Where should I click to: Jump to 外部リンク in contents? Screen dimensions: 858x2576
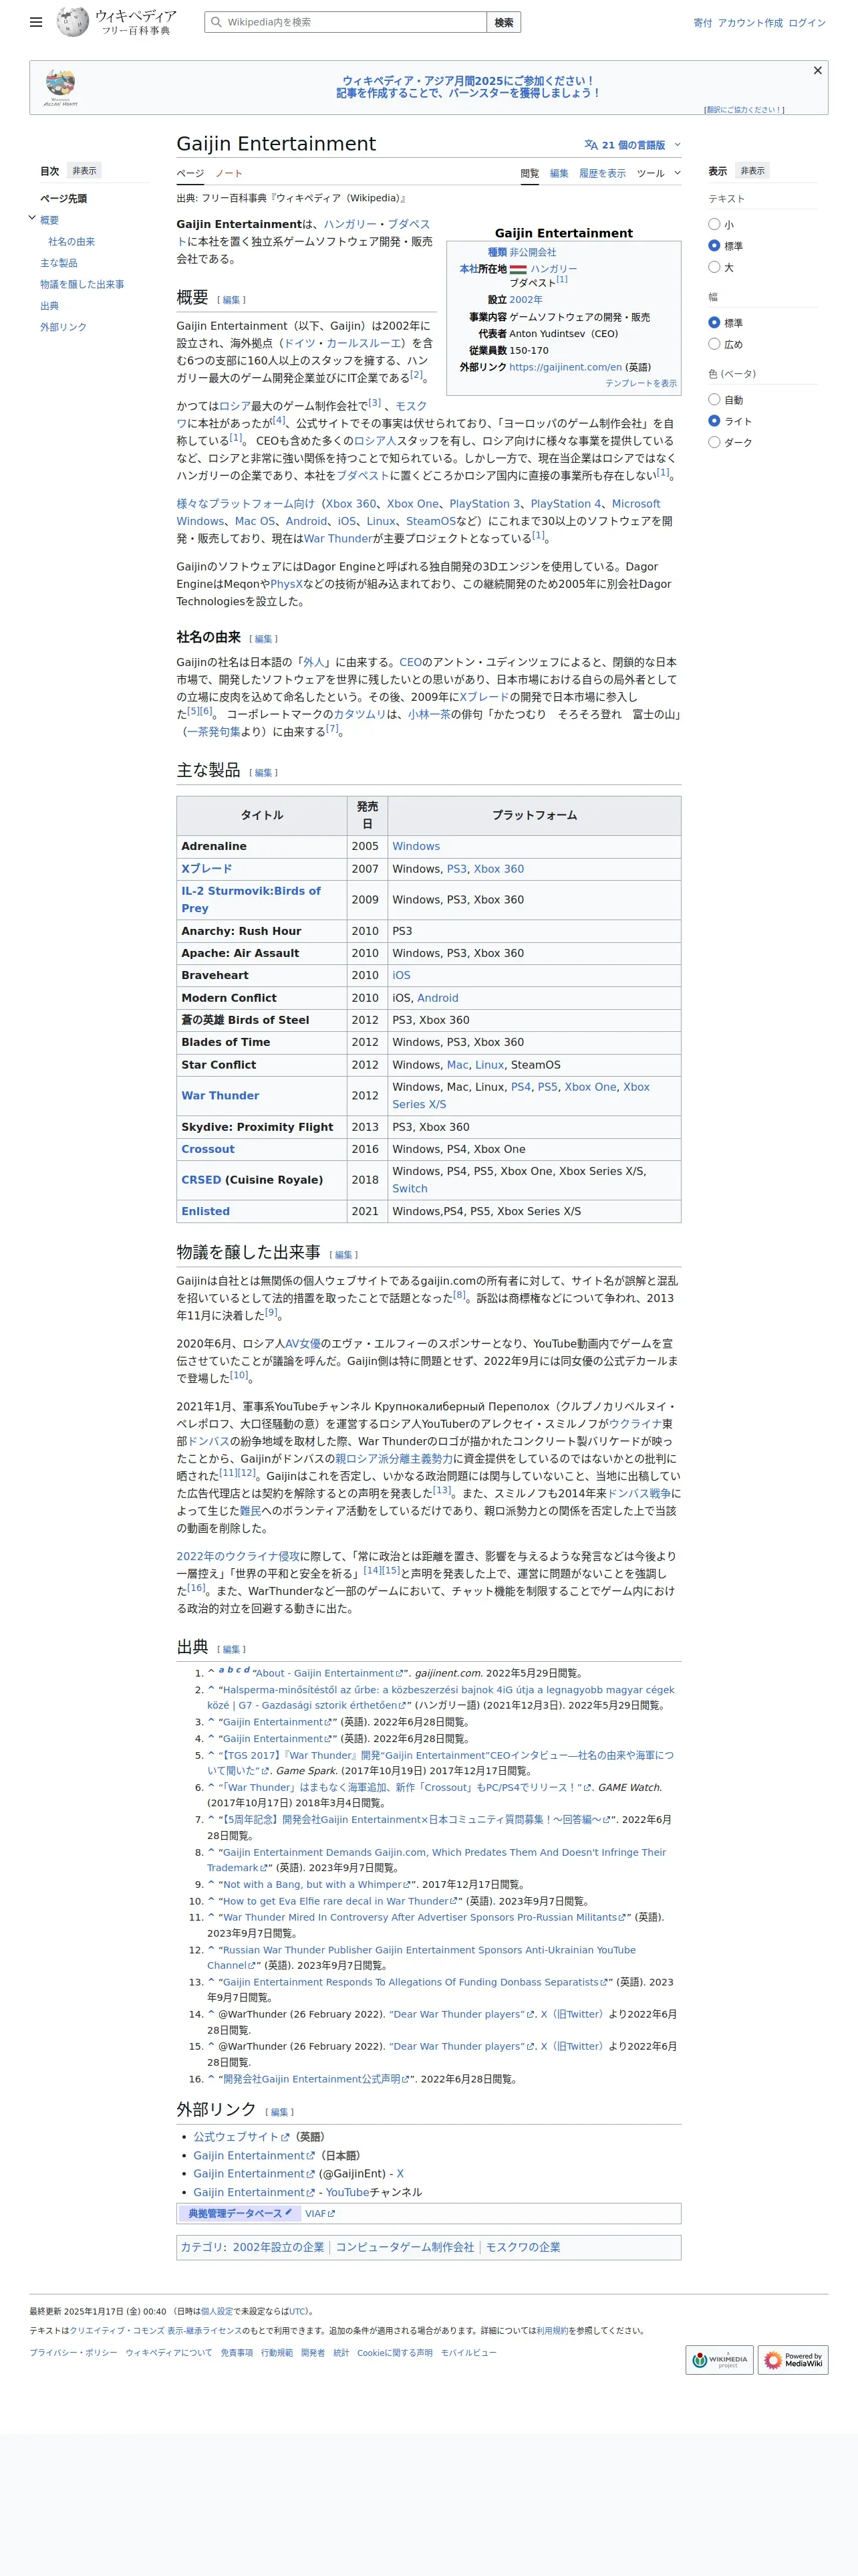tap(63, 327)
